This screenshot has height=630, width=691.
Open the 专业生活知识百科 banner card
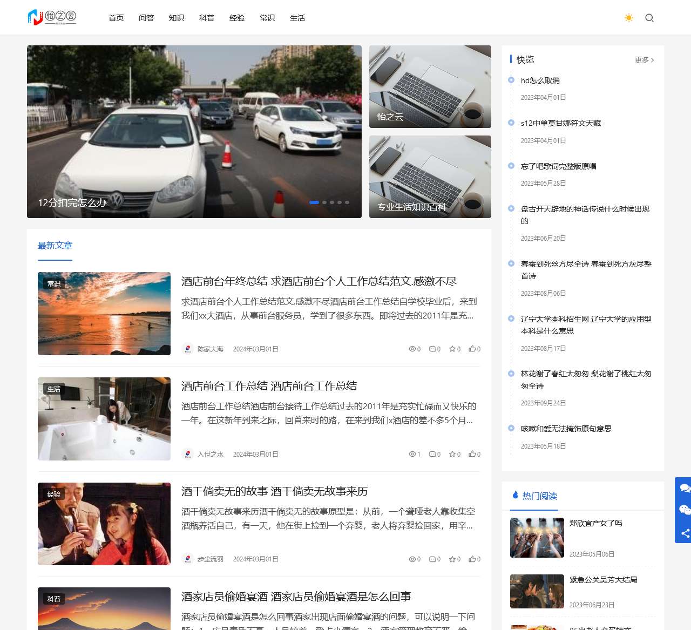pyautogui.click(x=430, y=177)
